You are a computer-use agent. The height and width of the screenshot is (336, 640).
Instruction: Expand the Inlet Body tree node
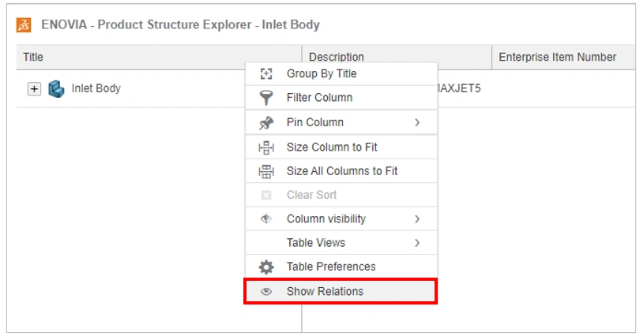(34, 88)
